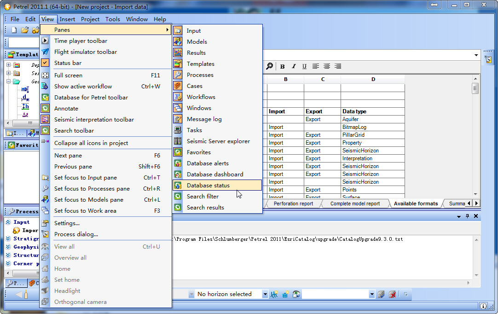Select the Available formats tab
This screenshot has height=314, width=498.
click(416, 204)
